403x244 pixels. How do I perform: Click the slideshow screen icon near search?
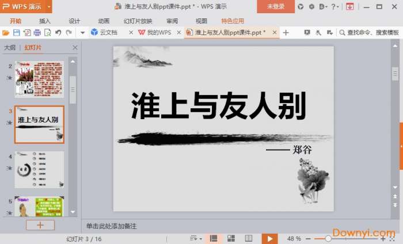click(x=307, y=32)
